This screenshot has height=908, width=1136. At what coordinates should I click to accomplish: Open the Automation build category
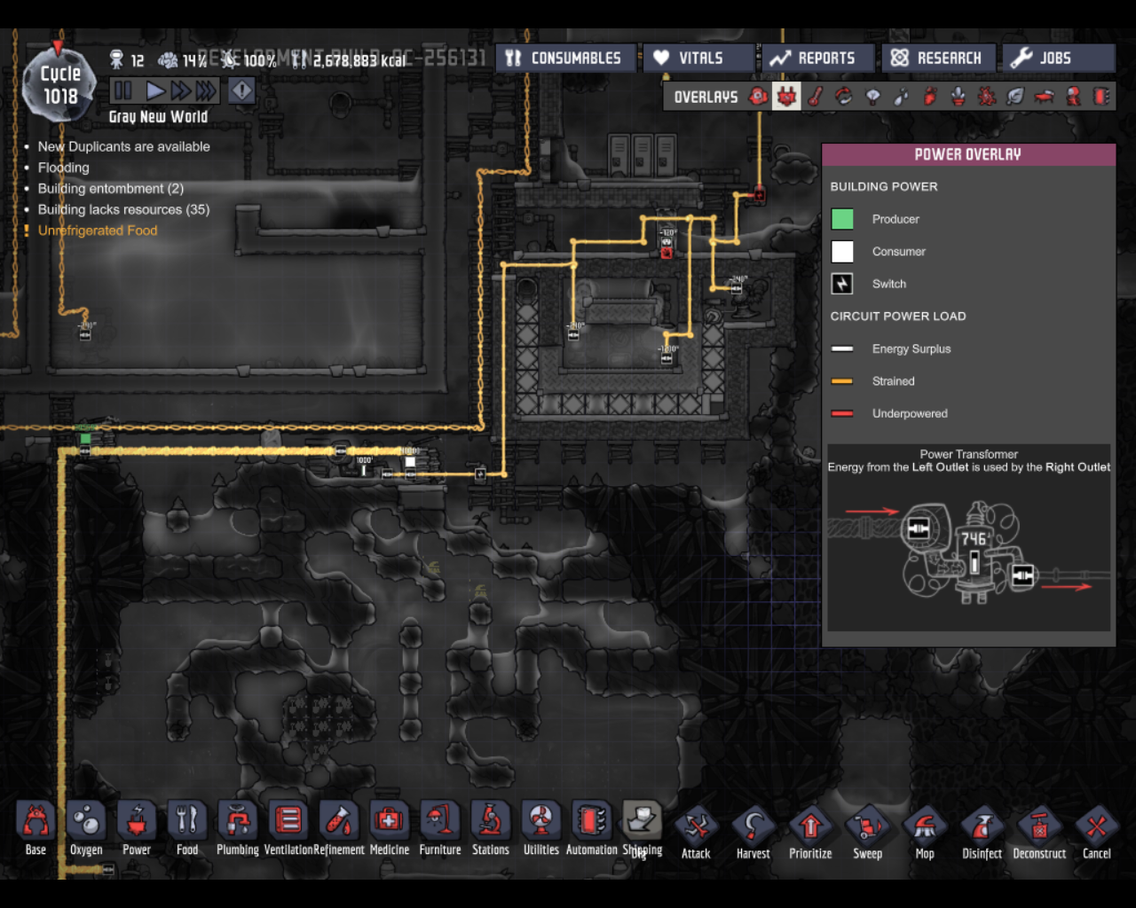click(x=591, y=828)
